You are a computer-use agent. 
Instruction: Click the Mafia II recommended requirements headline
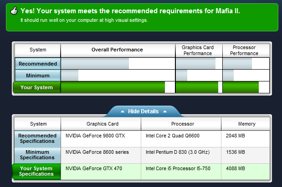click(x=130, y=11)
